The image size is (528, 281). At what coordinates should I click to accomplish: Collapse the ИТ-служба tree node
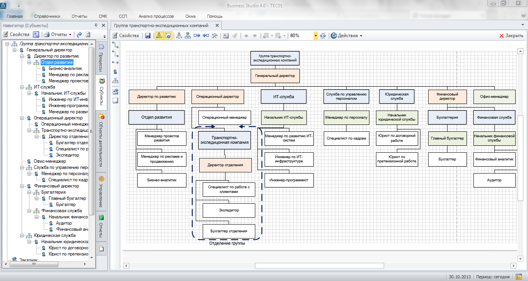point(22,87)
